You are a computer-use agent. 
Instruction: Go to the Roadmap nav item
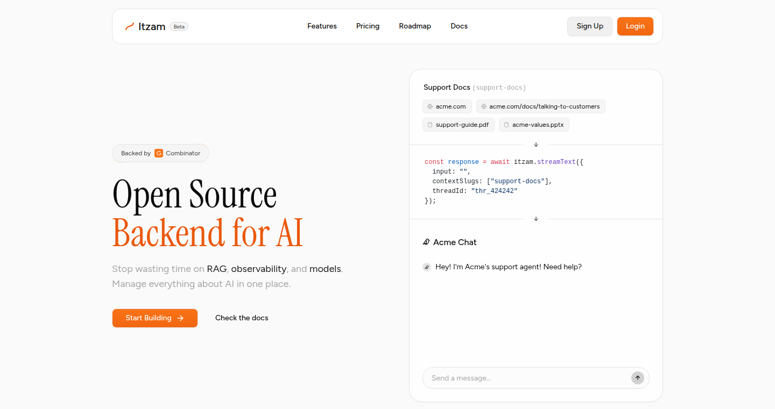click(415, 26)
